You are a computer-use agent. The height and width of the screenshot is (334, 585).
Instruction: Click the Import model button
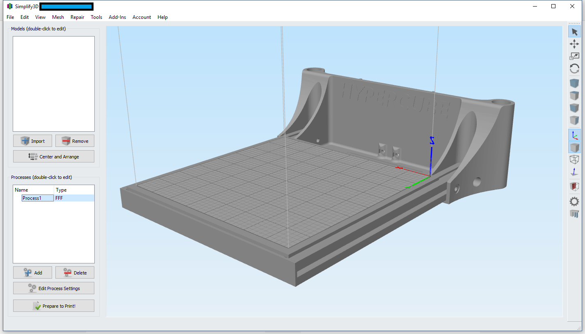(32, 141)
